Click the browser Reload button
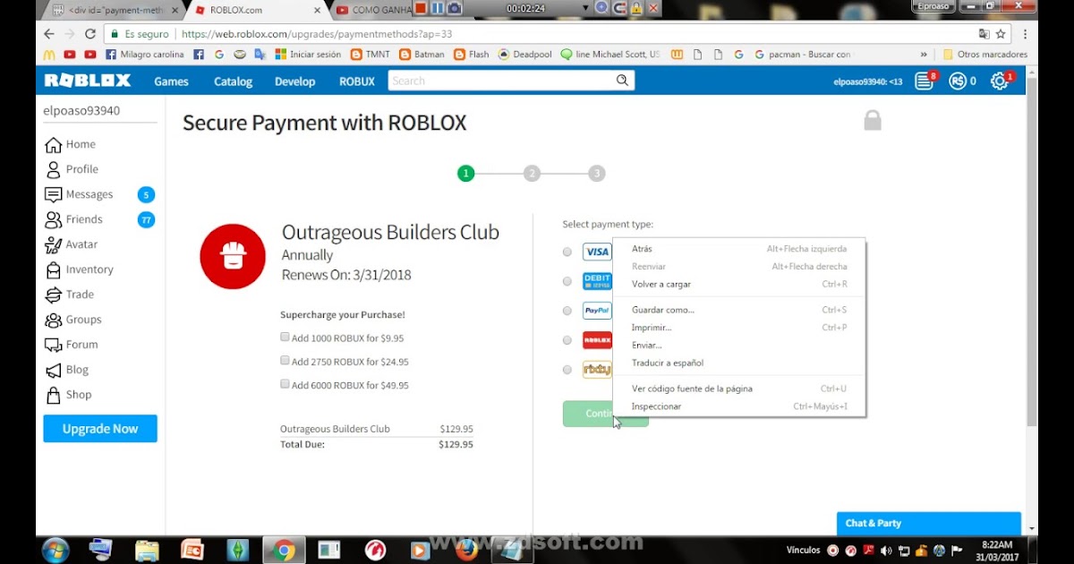Viewport: 1074px width, 564px height. pos(90,34)
